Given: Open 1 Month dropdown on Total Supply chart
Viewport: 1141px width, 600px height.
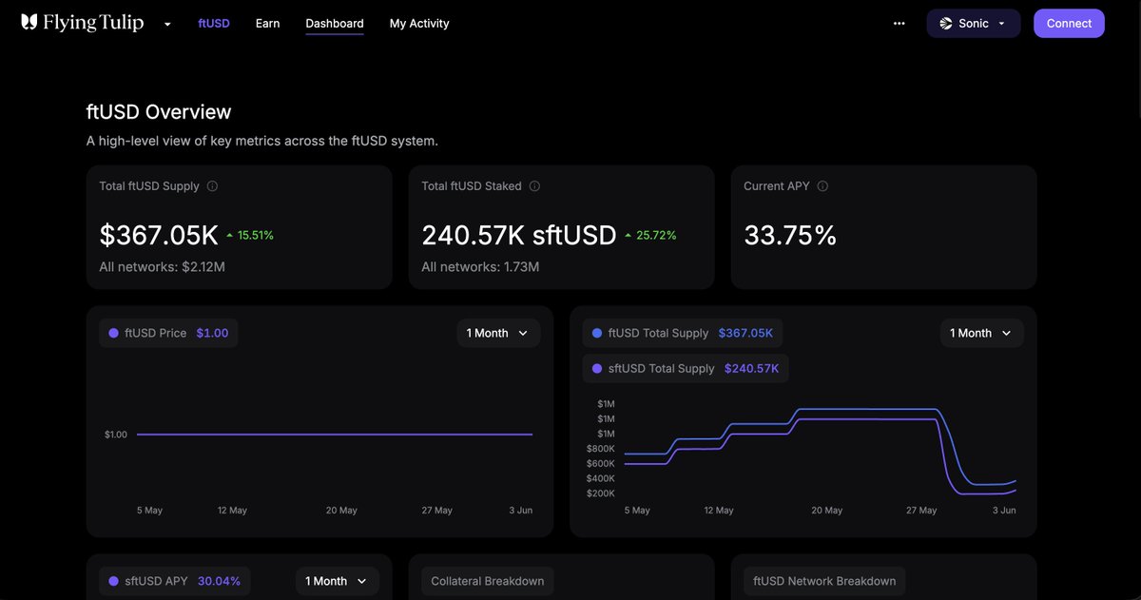Looking at the screenshot, I should point(982,333).
